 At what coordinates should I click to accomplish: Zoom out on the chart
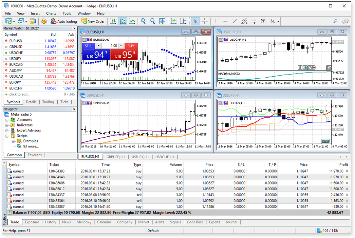coord(153,21)
